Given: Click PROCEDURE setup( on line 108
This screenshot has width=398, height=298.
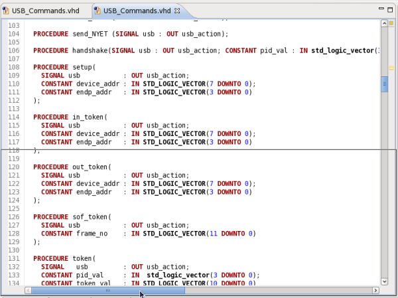Looking at the screenshot, I should pos(64,67).
